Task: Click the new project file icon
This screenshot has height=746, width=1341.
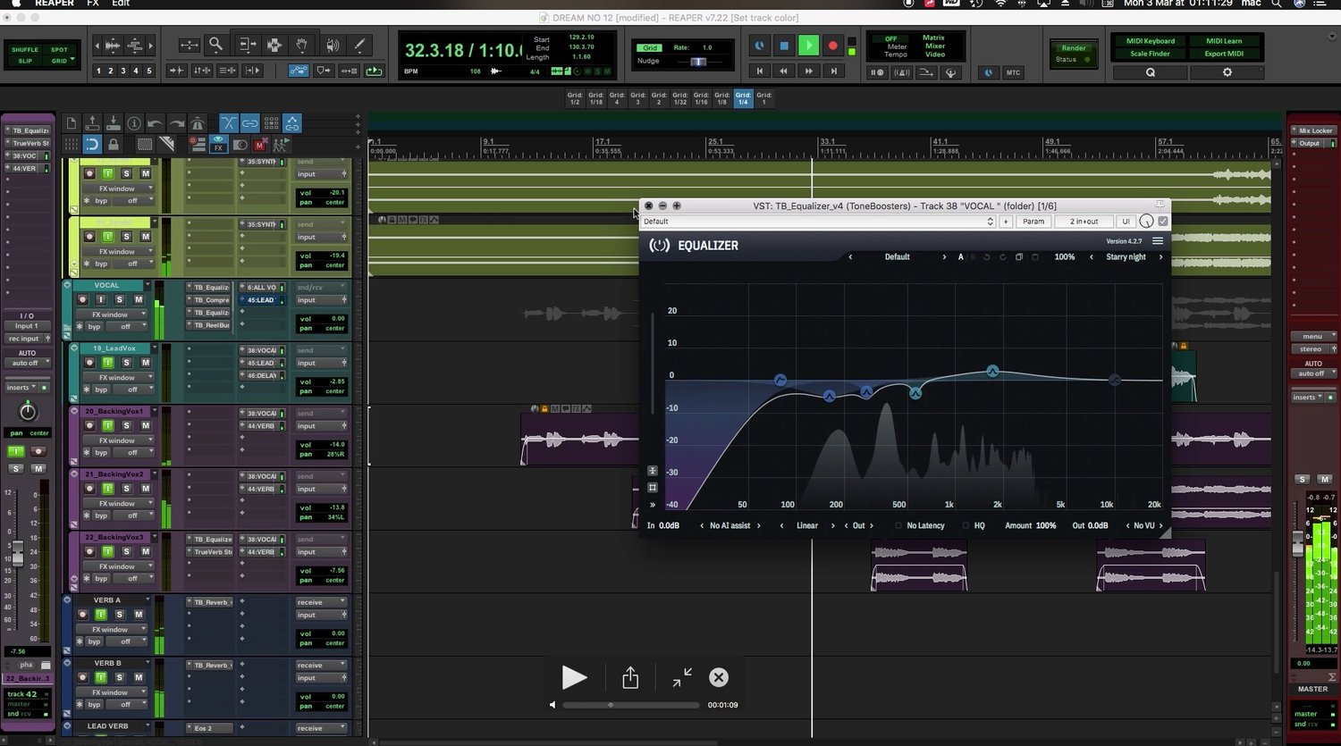Action: 72,123
